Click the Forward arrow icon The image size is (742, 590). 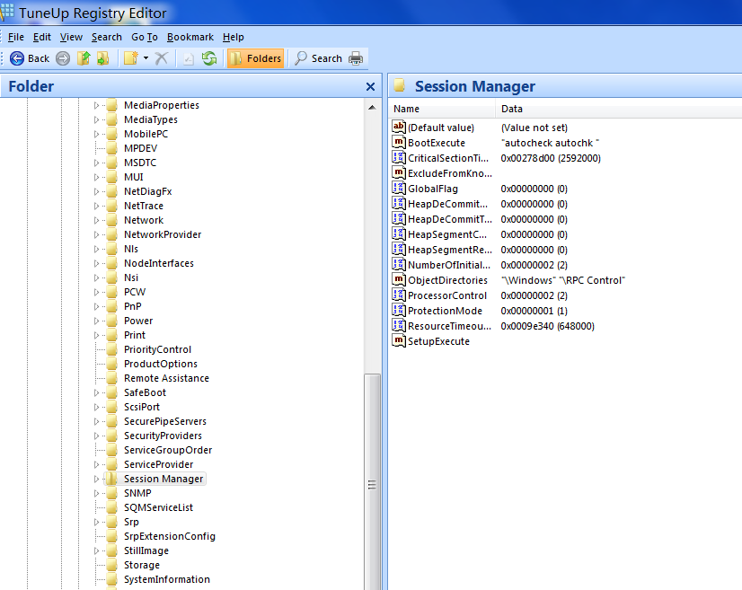click(x=63, y=58)
